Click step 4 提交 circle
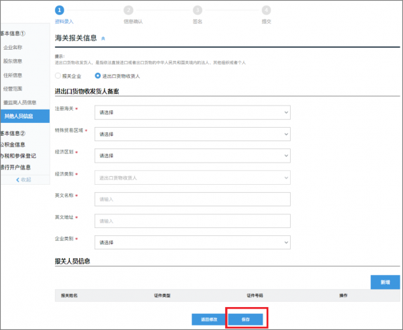 266,10
